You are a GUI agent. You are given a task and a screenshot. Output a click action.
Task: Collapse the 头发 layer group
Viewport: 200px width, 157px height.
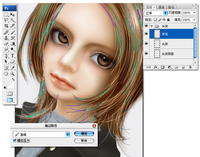pos(152,26)
